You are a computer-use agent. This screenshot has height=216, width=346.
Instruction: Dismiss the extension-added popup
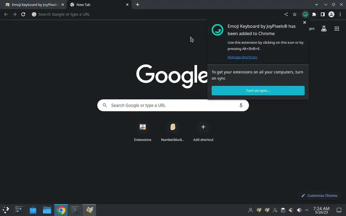(305, 22)
